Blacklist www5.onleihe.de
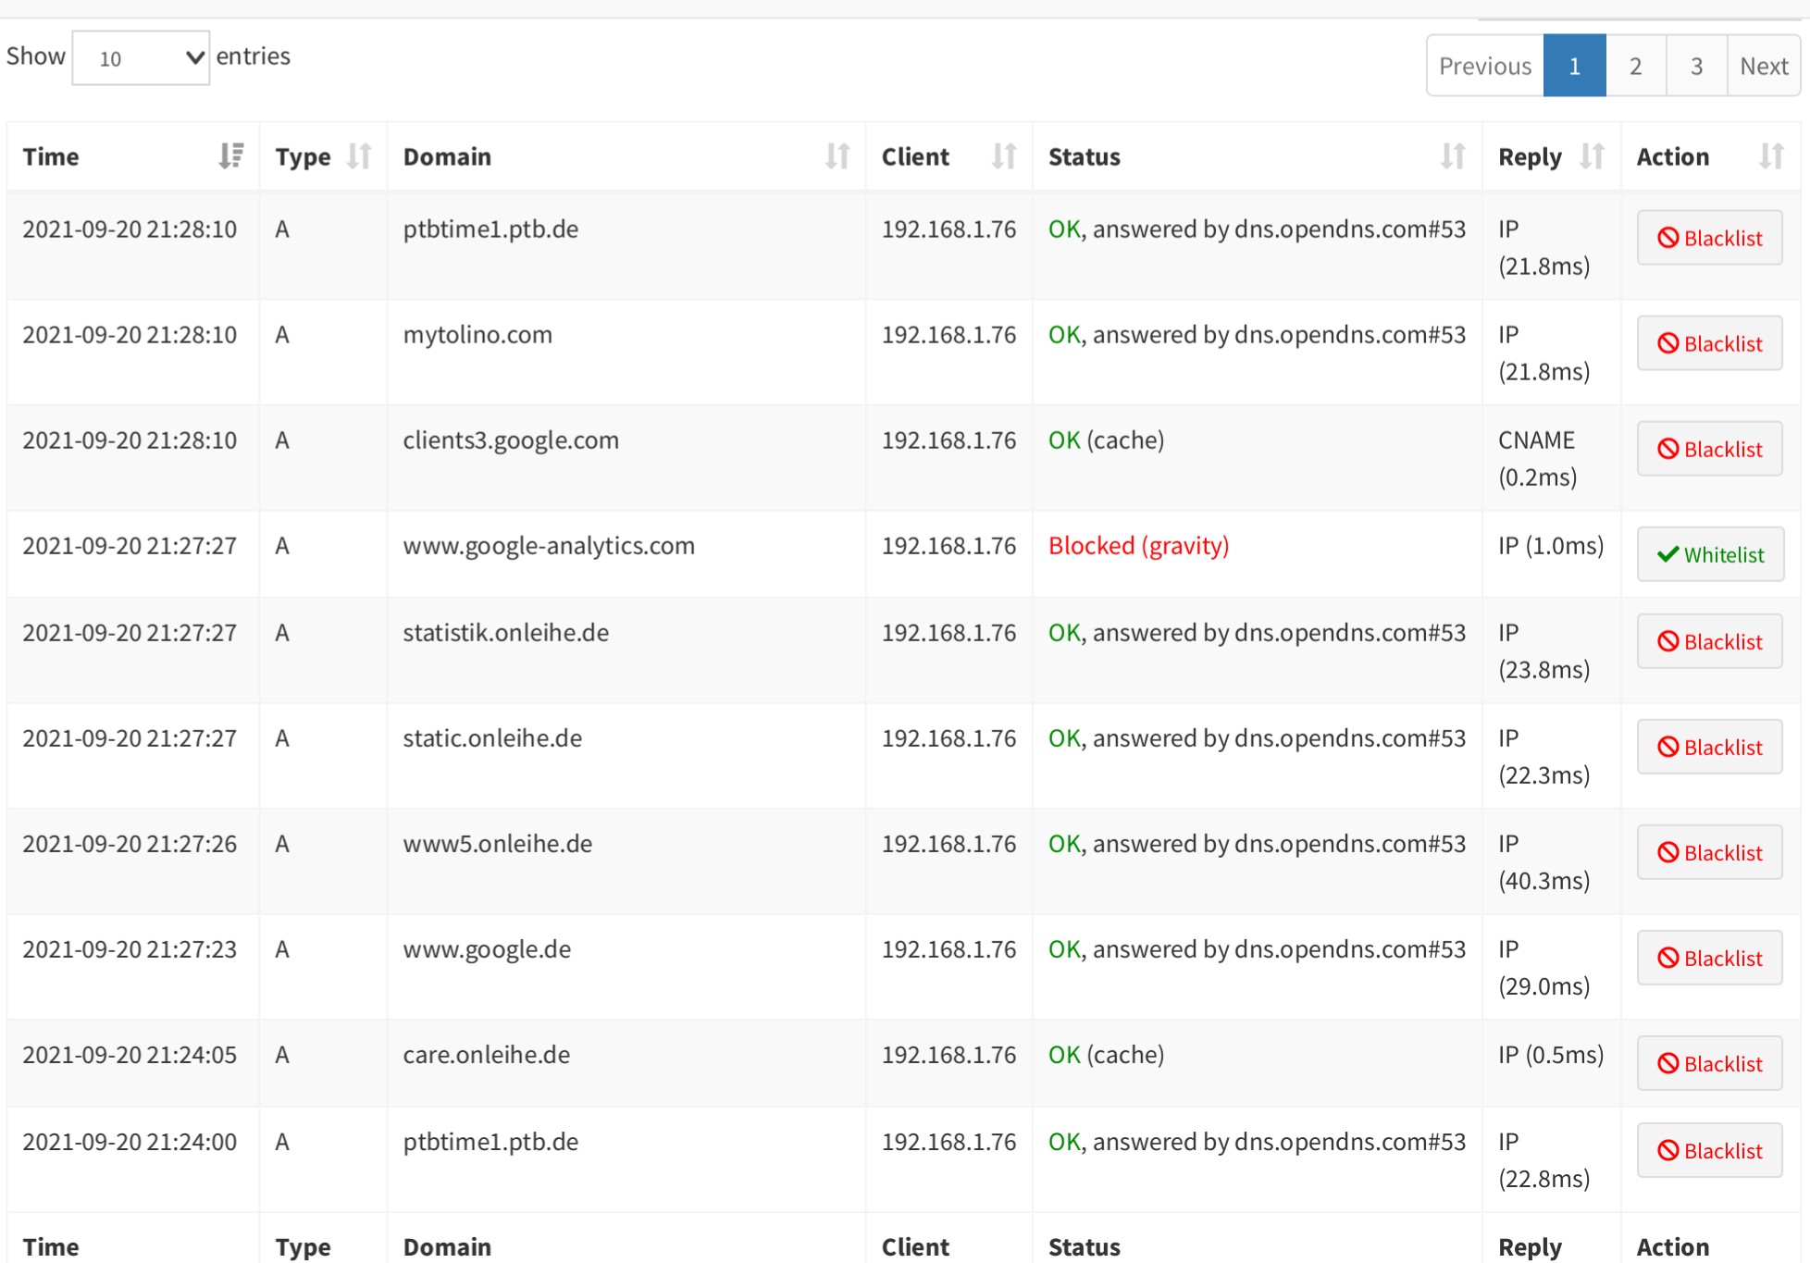The image size is (1810, 1263). (x=1709, y=852)
